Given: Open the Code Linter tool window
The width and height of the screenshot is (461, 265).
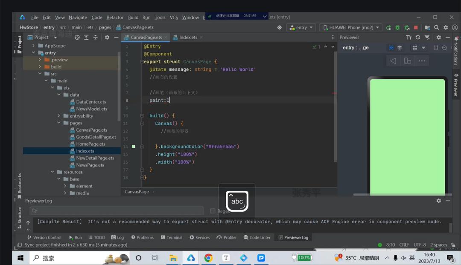Looking at the screenshot, I should [x=257, y=237].
